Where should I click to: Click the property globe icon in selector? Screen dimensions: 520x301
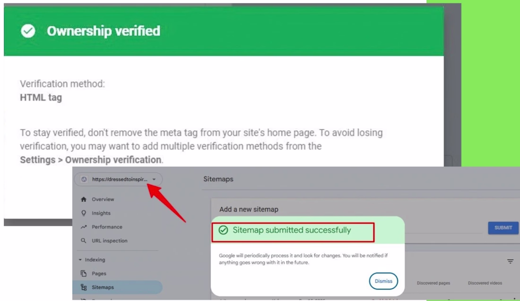pos(84,179)
